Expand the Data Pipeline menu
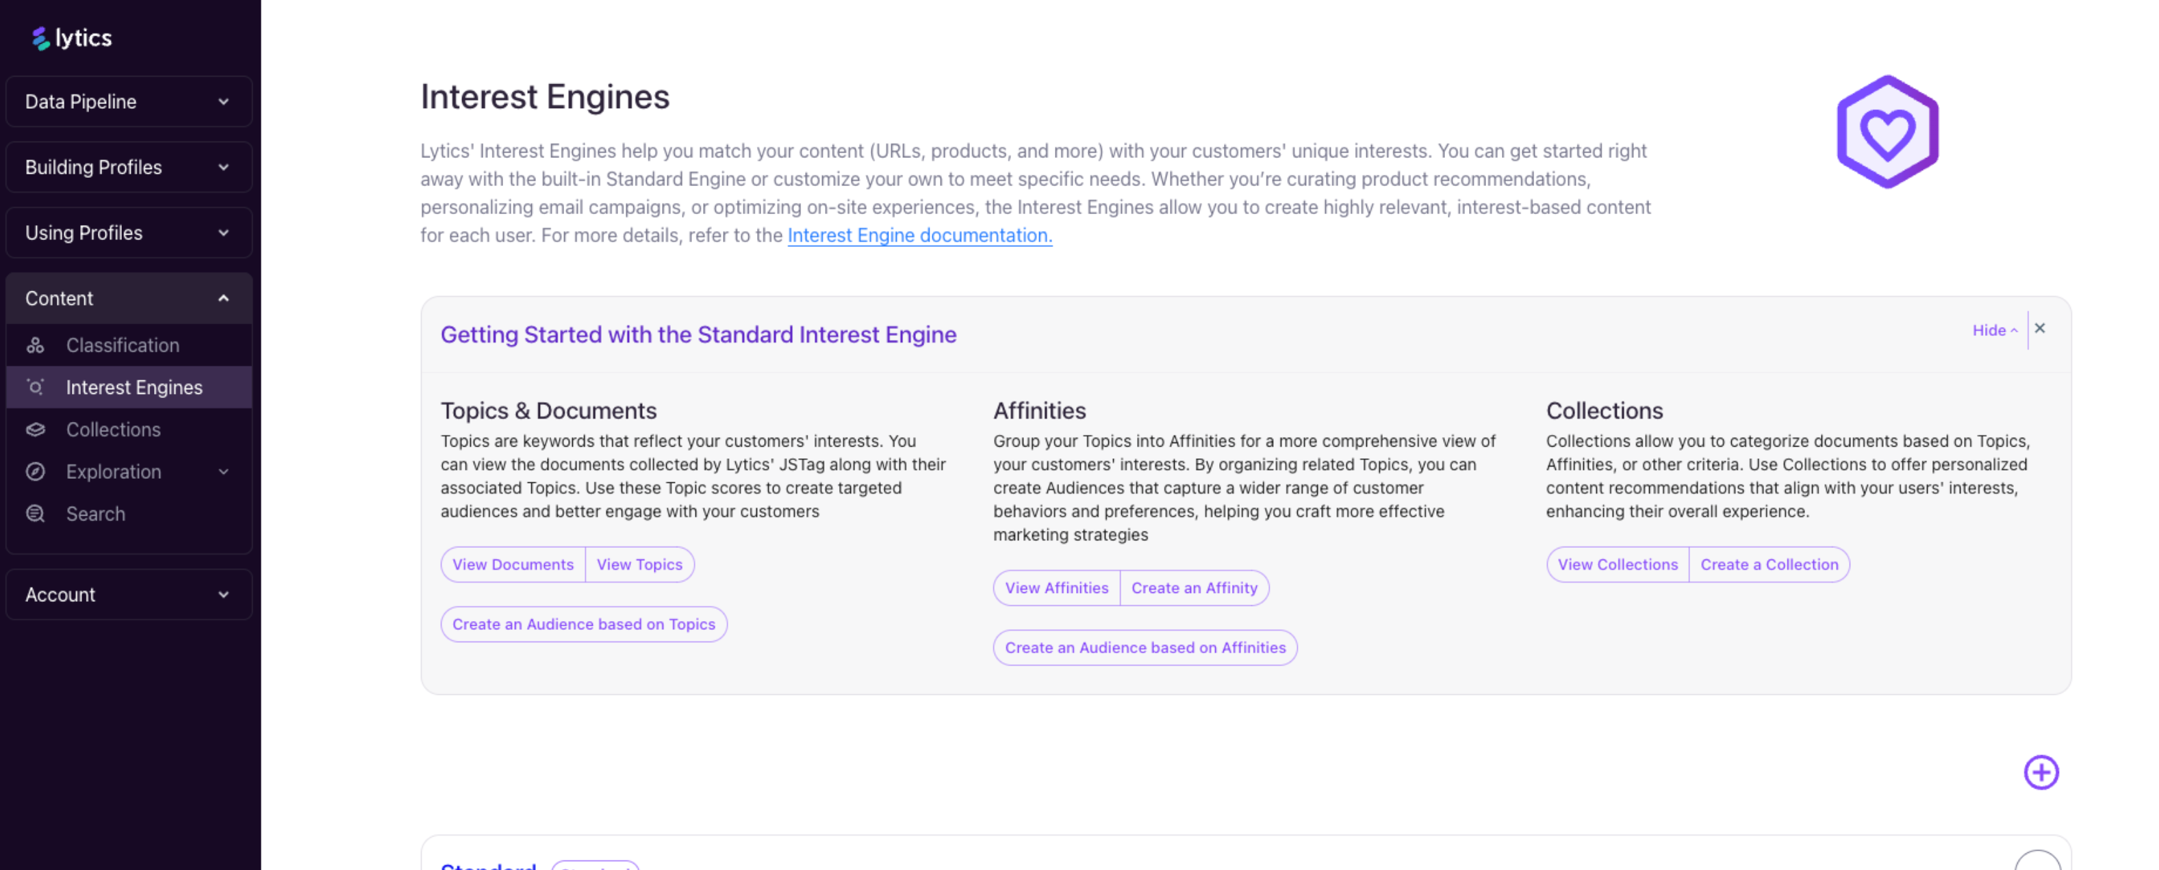This screenshot has height=870, width=2159. coord(129,101)
